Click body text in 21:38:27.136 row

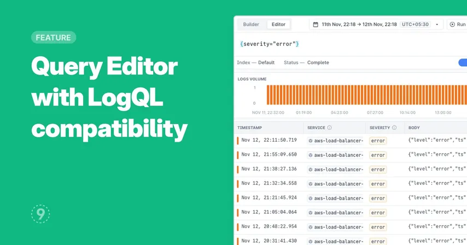[x=437, y=169]
